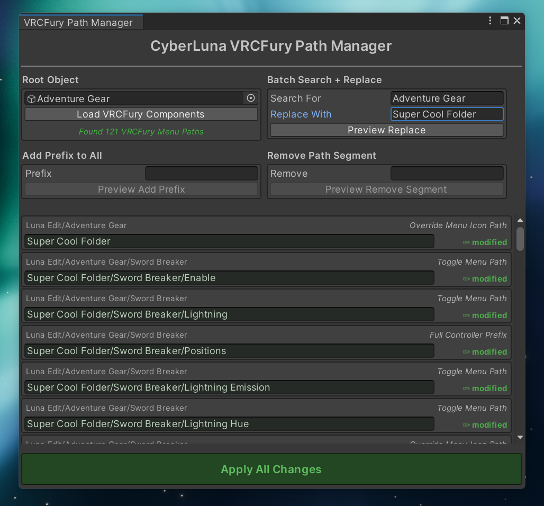
Task: Edit the 'Sword Breaker/Positions' path field
Action: 229,351
